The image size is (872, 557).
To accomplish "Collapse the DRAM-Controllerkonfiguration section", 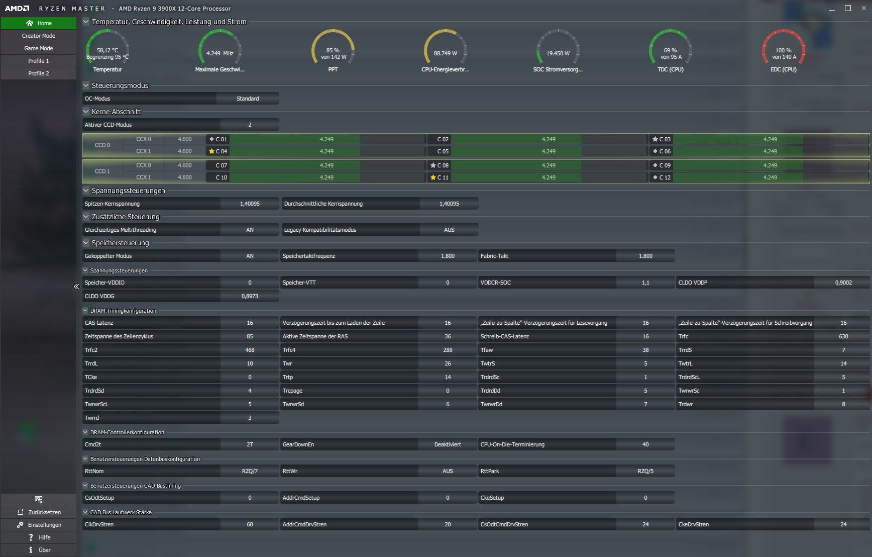I will click(85, 432).
